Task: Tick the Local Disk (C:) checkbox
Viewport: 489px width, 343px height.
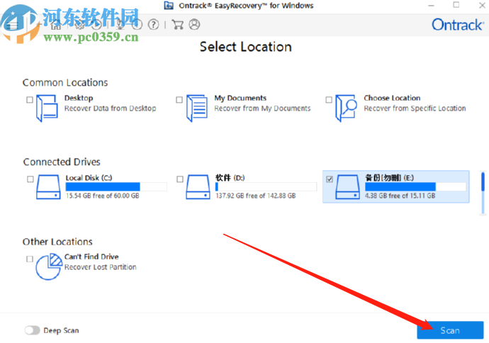Action: (x=30, y=179)
